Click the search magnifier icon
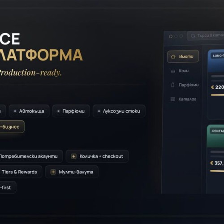This screenshot has width=224, height=224. pos(193,36)
